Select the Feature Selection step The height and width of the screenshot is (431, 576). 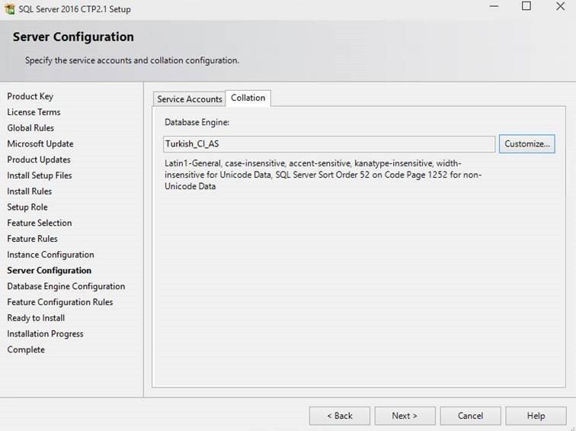(x=40, y=223)
